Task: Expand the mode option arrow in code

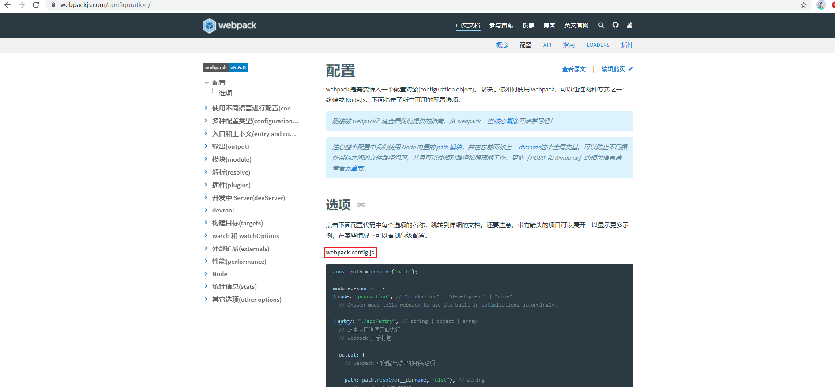Action: coord(335,296)
